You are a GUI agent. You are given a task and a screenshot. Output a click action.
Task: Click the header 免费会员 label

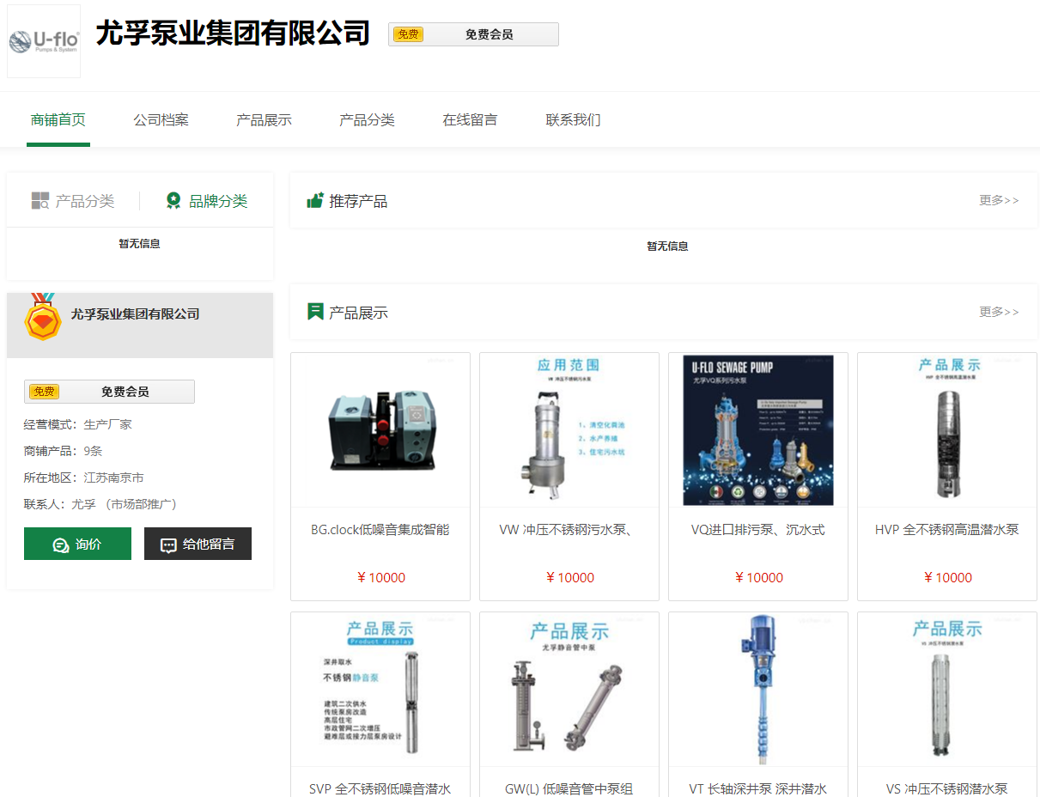pos(490,34)
